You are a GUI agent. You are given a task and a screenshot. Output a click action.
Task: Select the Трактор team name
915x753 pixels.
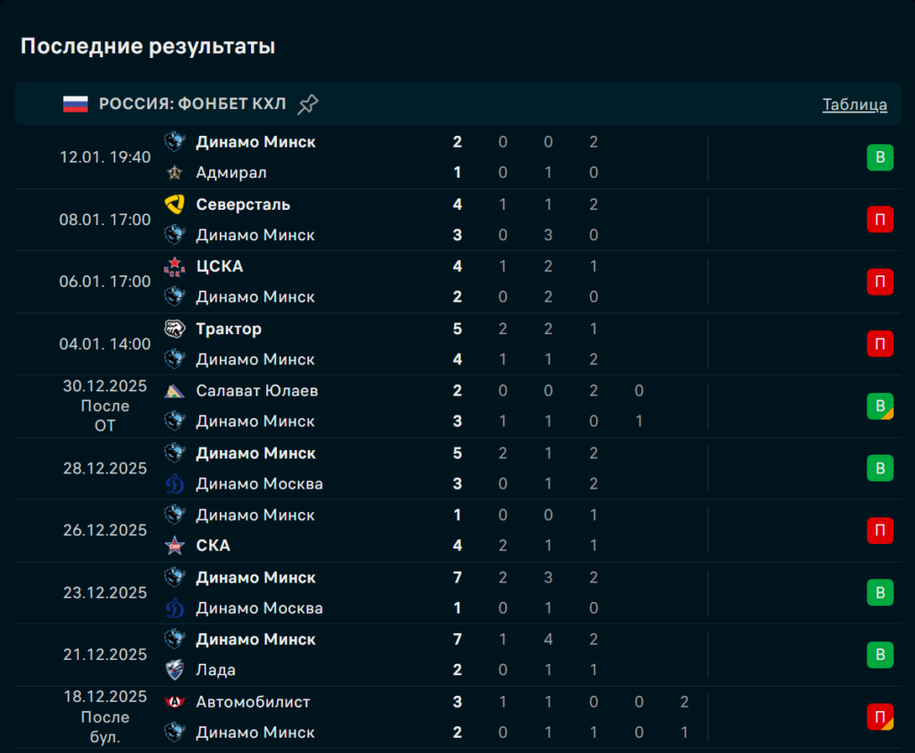click(229, 329)
